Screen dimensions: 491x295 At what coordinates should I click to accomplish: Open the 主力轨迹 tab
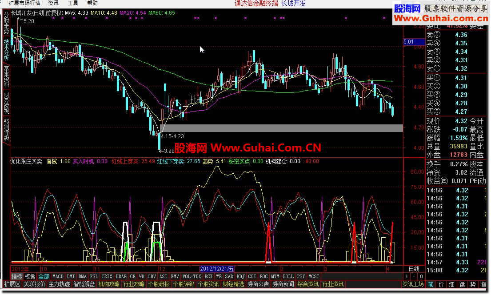[x=59, y=284]
